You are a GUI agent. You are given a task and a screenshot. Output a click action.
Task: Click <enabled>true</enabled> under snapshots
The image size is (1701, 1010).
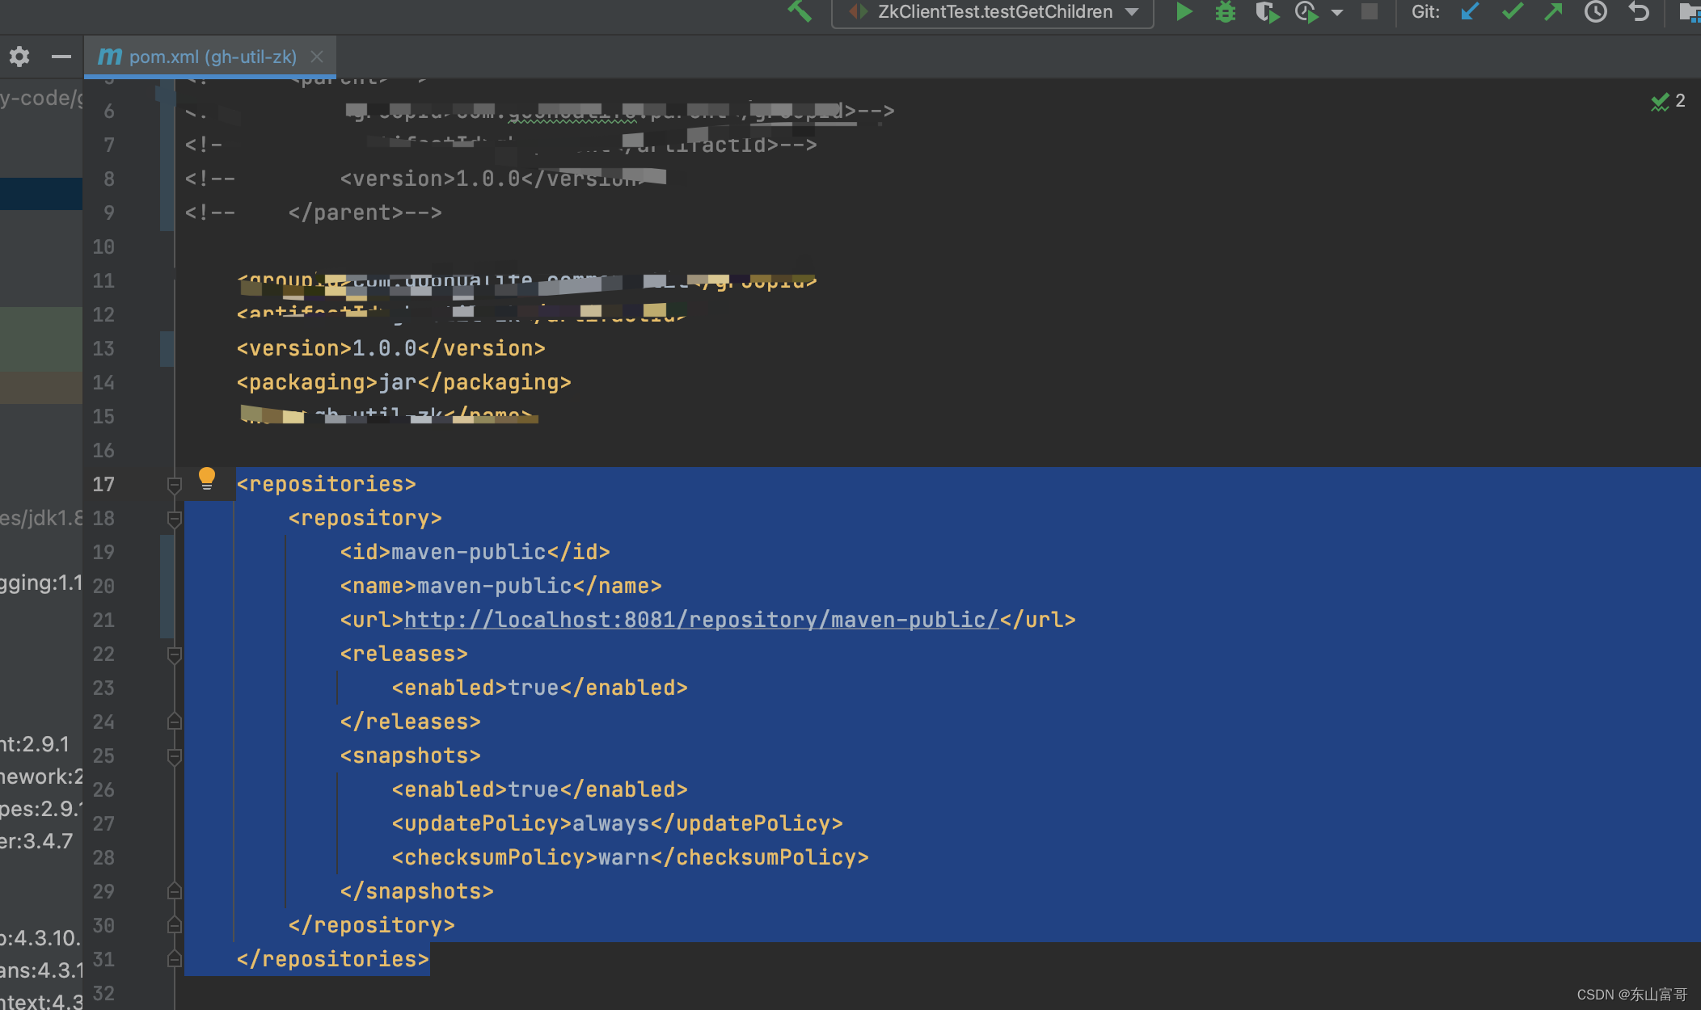[539, 789]
